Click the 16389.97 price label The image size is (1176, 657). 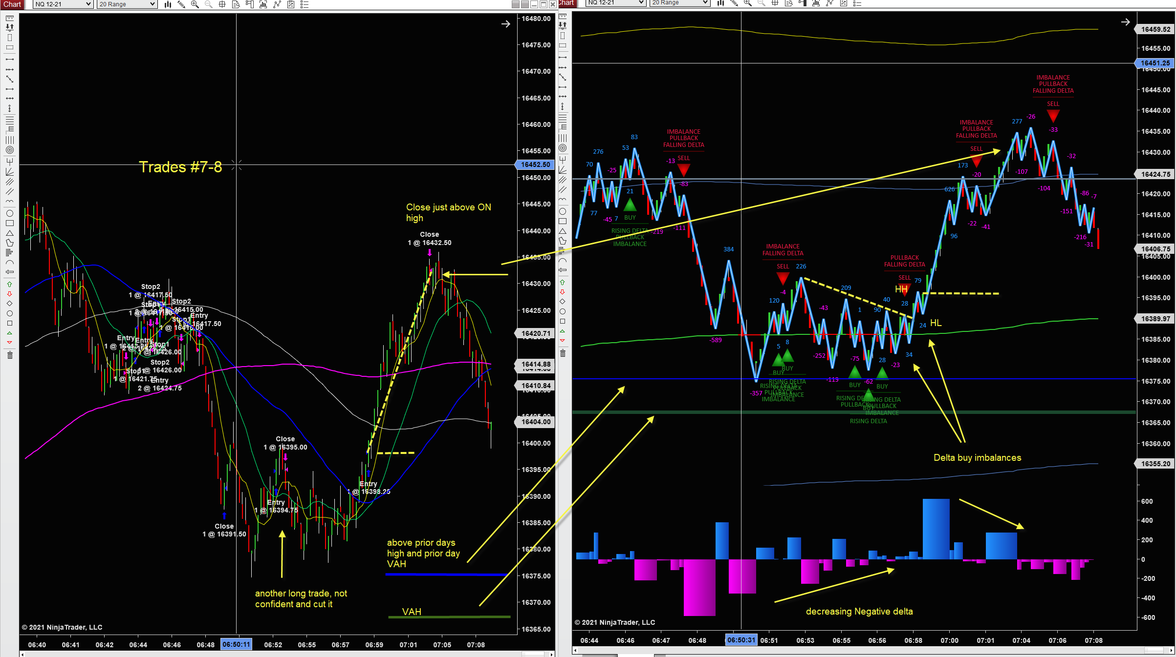[1155, 319]
